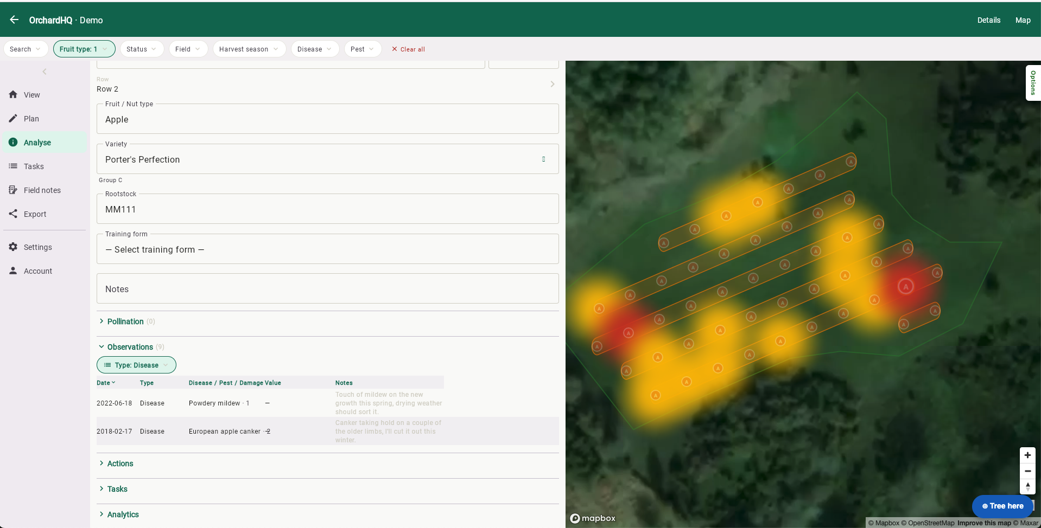Click the Export share icon

(13, 214)
